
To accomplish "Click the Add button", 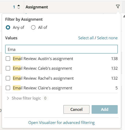I will [x=105, y=109].
